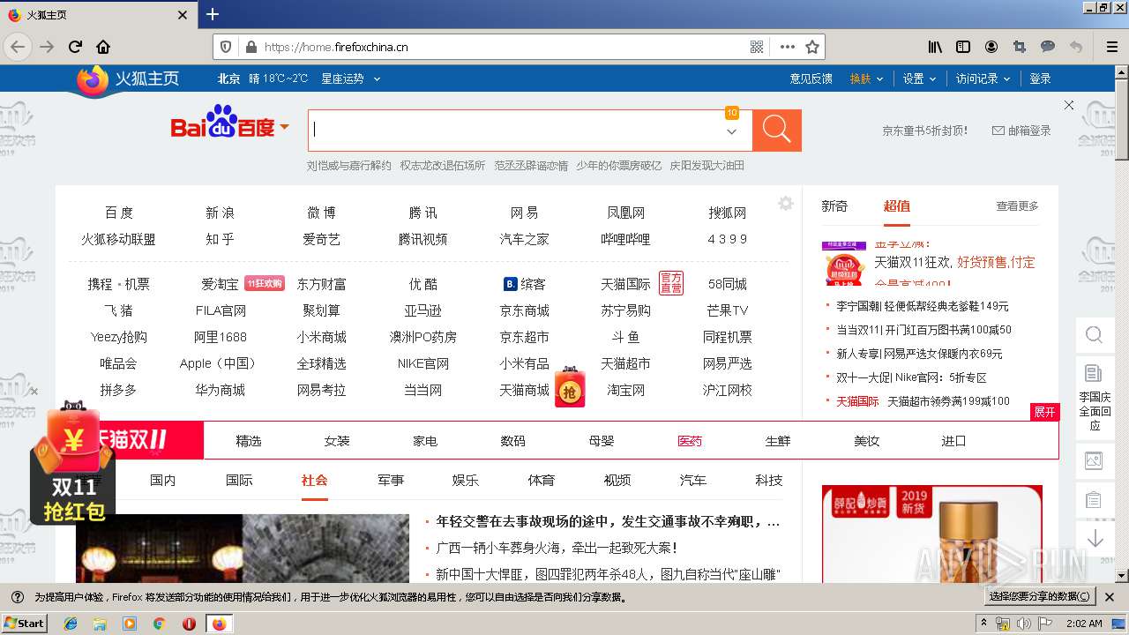Bookmark this page with the star
Screen dimensions: 1129x635
(x=812, y=47)
